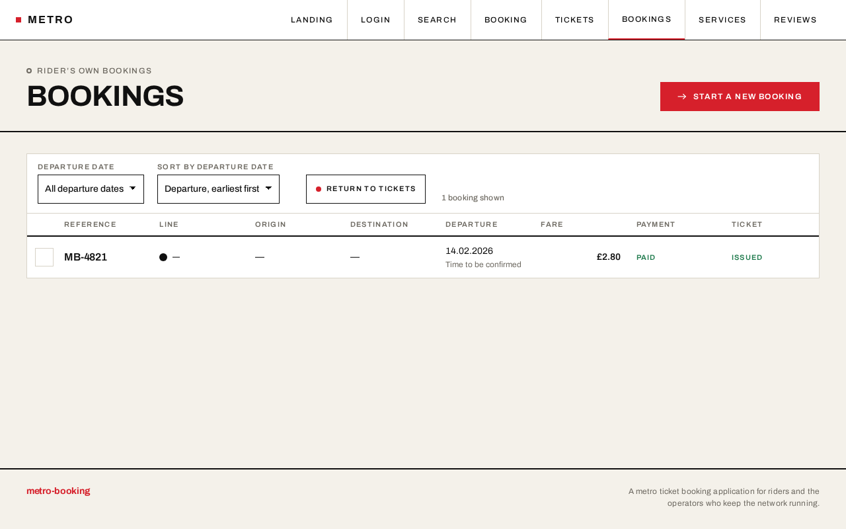Image resolution: width=846 pixels, height=529 pixels.
Task: Click the Departure column header
Action: [x=471, y=225]
